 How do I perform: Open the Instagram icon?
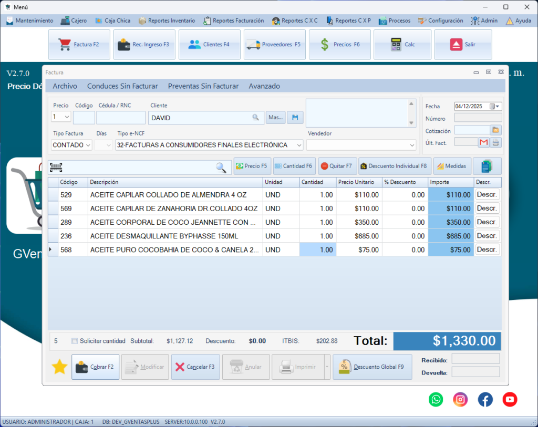click(461, 400)
